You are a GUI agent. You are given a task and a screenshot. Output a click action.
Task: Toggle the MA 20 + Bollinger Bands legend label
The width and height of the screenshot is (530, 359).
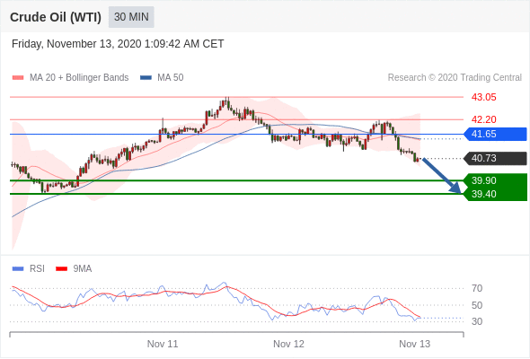tap(79, 78)
